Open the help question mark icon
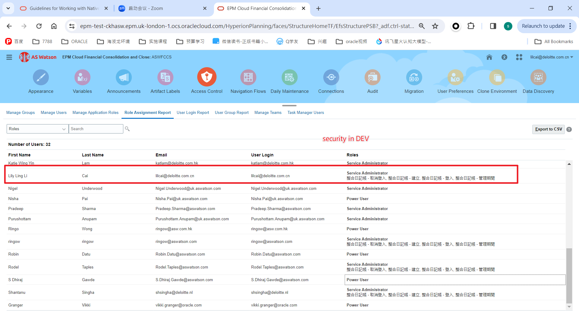Screen dimensions: 579x314 (x=569, y=129)
